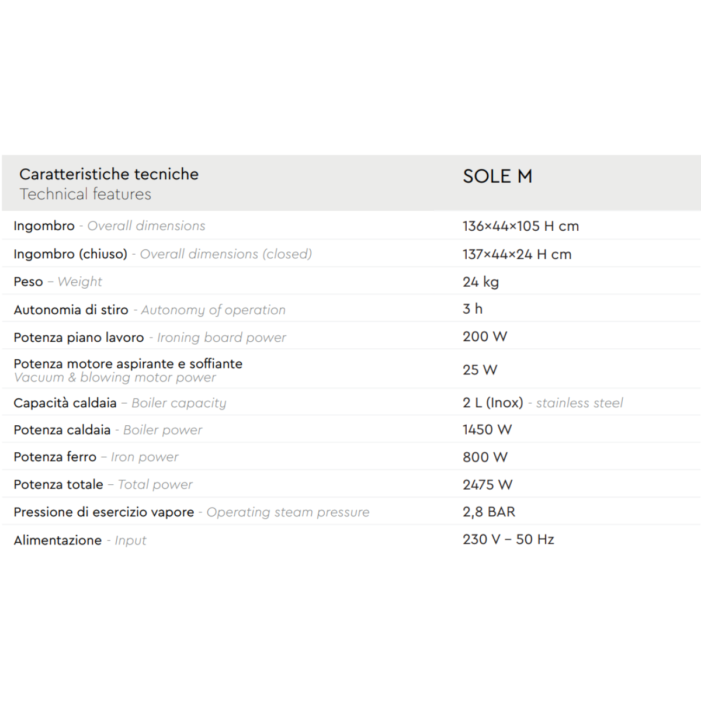Click the Caratteristiche tecniche heading
Screen dimensions: 701x701
(x=109, y=174)
